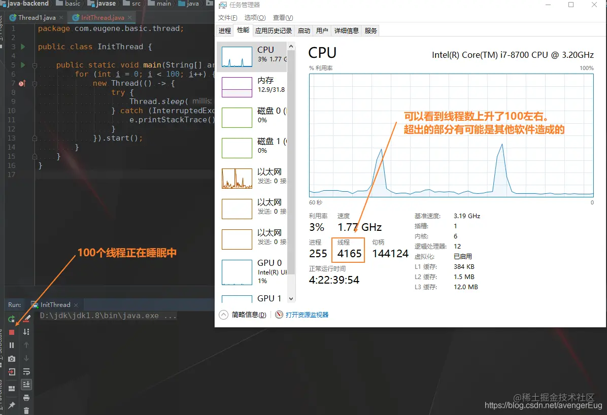Click the 144124 handles value
This screenshot has height=415, width=607.
pyautogui.click(x=390, y=254)
